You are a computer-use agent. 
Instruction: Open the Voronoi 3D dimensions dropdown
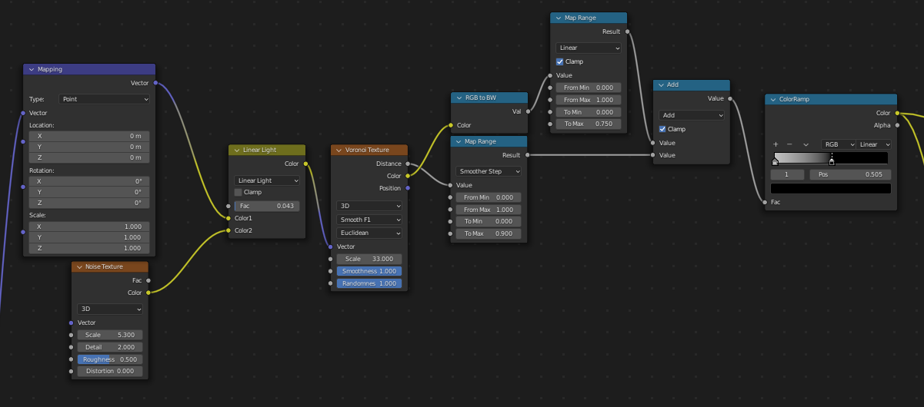[x=369, y=206]
